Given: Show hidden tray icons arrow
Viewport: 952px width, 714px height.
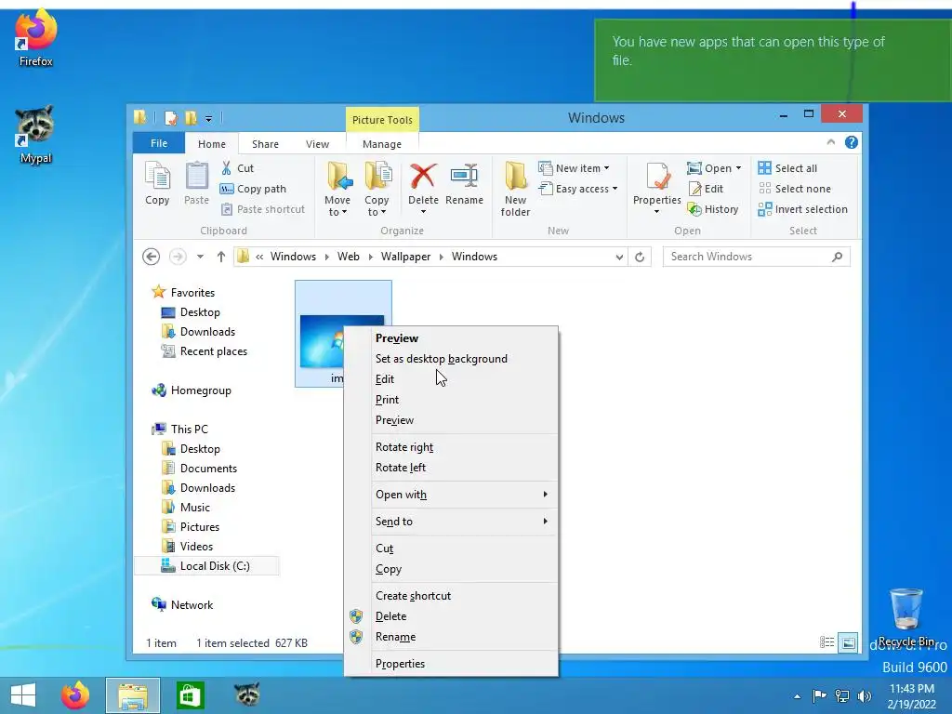Looking at the screenshot, I should pyautogui.click(x=797, y=696).
